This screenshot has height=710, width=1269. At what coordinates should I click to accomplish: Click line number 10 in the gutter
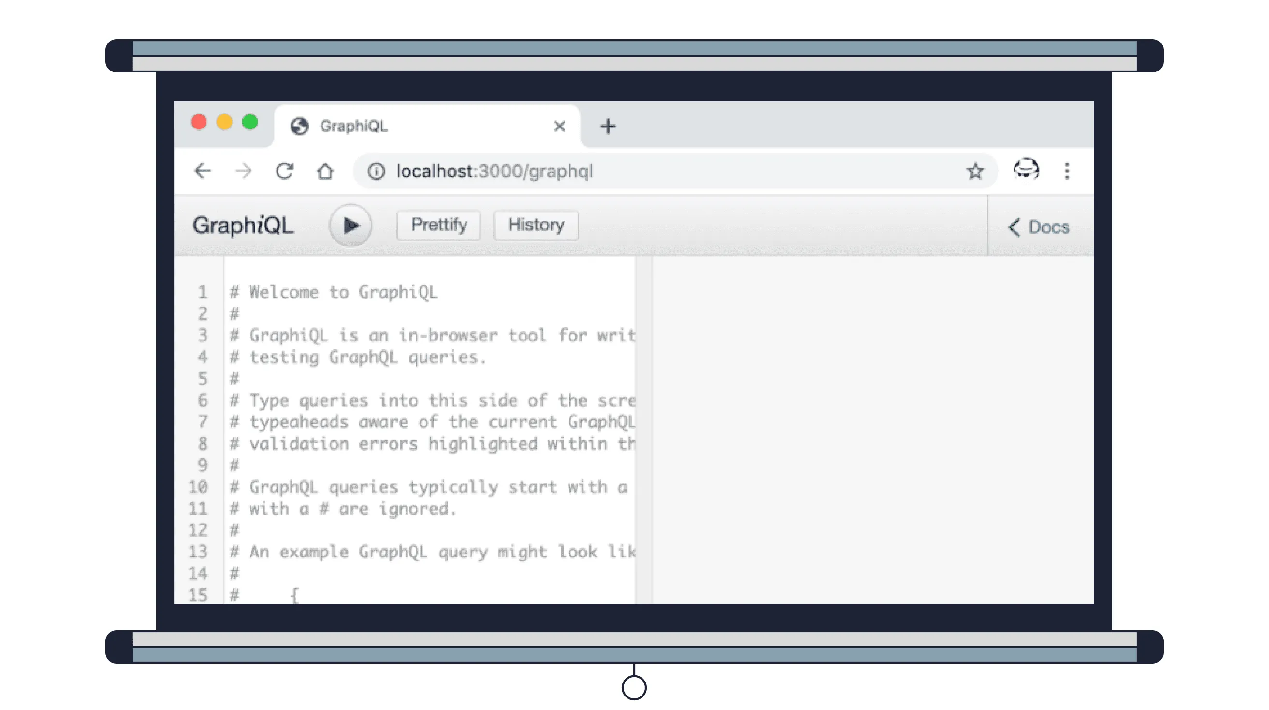(198, 487)
